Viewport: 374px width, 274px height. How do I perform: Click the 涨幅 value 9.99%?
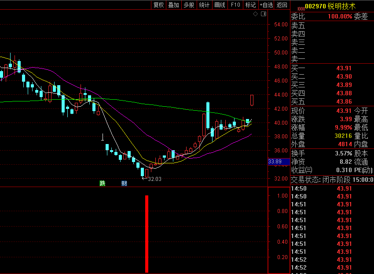coord(344,127)
